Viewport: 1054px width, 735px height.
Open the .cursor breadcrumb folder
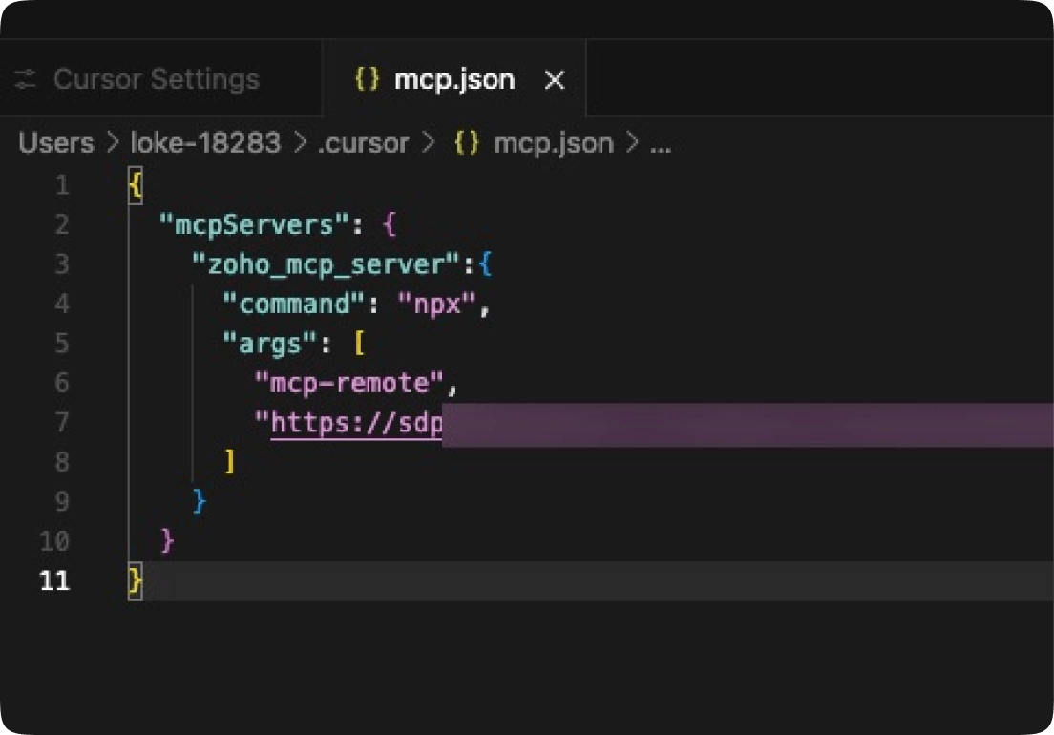[363, 143]
